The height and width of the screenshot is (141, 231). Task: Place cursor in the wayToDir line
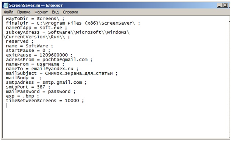[x=35, y=19]
